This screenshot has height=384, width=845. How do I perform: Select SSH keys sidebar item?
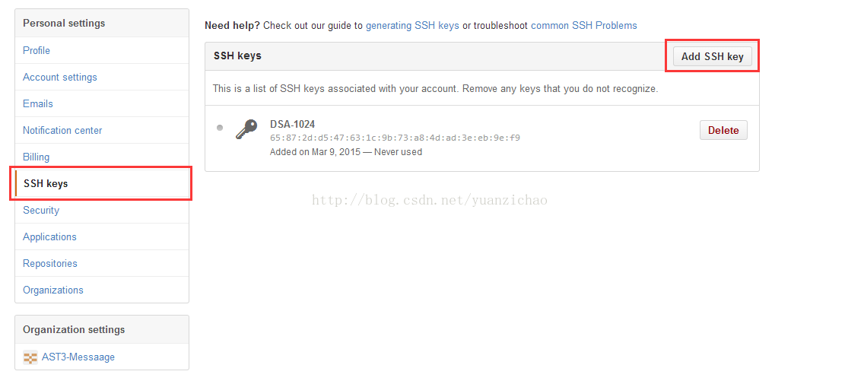(102, 184)
